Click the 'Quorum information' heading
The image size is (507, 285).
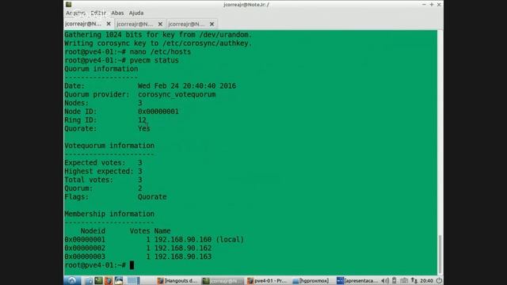click(101, 69)
